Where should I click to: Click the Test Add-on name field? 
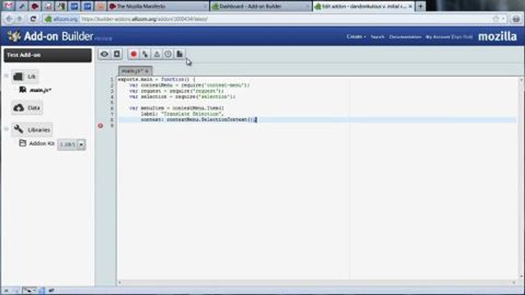tap(48, 55)
